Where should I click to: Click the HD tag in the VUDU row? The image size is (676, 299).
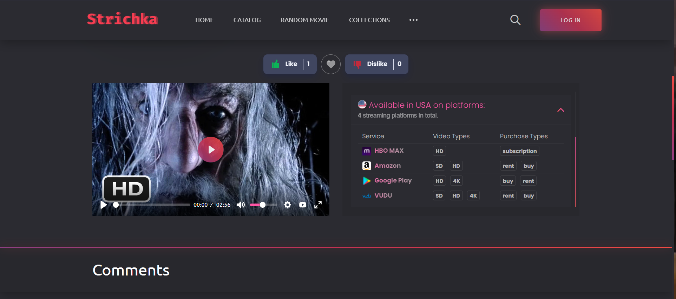click(456, 196)
